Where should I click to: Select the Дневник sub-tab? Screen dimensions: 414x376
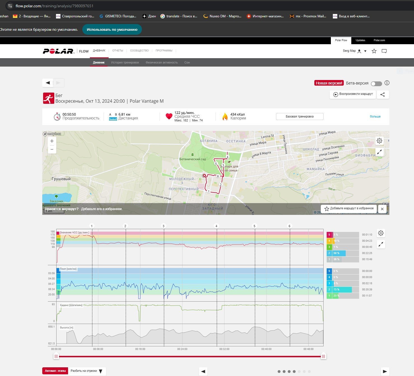(99, 62)
